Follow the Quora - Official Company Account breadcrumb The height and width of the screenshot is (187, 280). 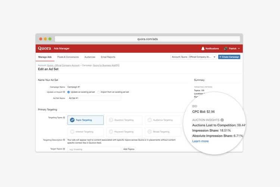[x=63, y=65]
